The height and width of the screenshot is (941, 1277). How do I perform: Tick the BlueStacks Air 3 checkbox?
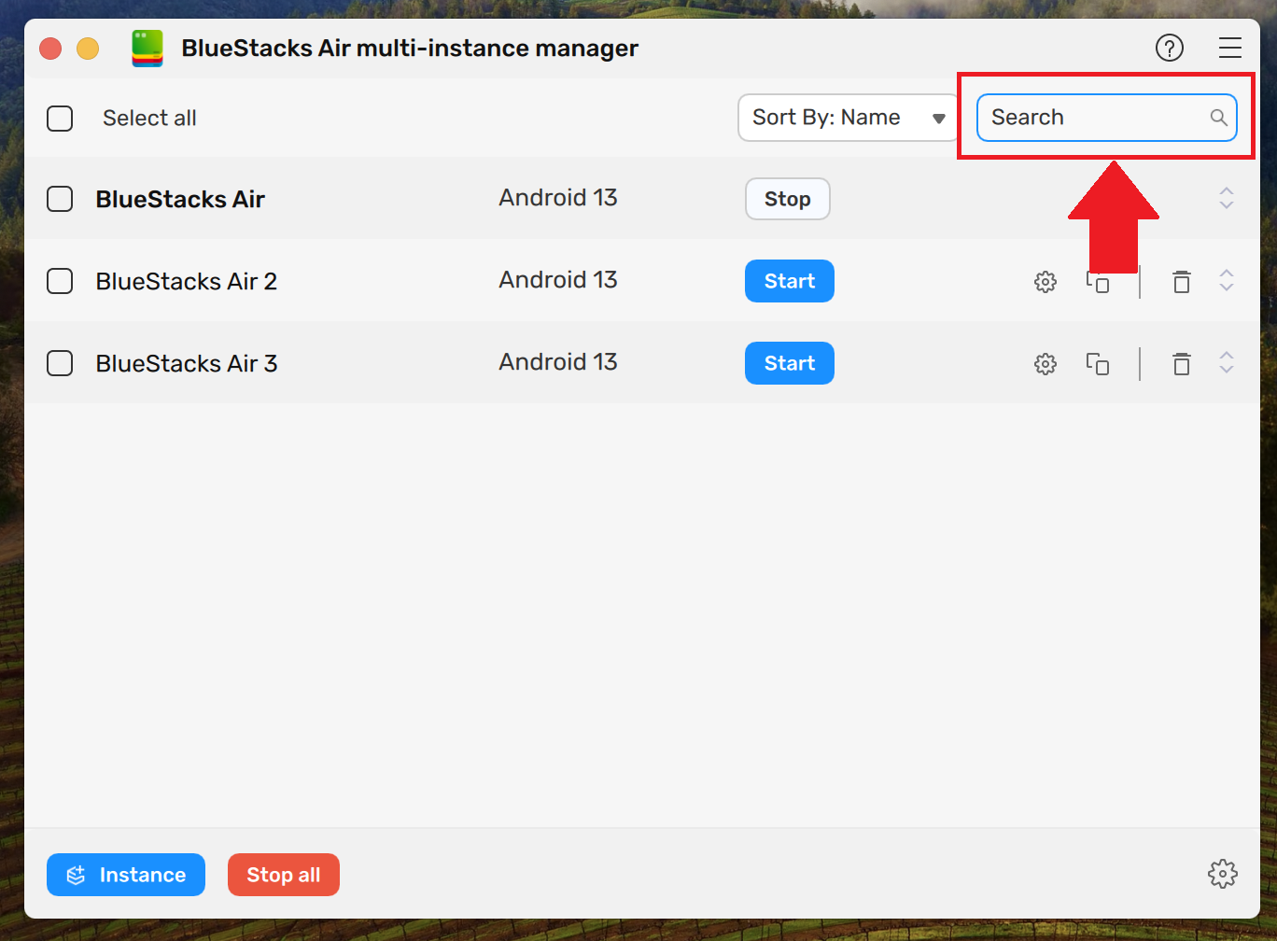[60, 363]
